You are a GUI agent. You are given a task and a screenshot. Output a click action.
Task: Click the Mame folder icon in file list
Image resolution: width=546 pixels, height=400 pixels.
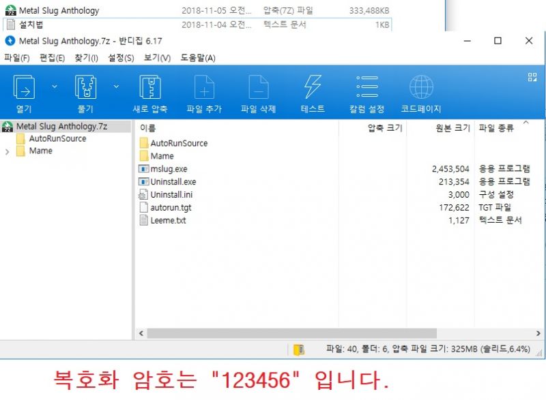[144, 155]
